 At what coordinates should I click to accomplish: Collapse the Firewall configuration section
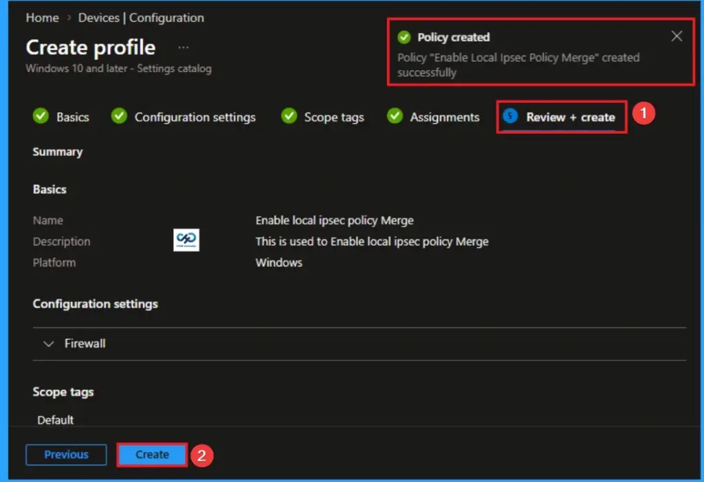pos(48,343)
